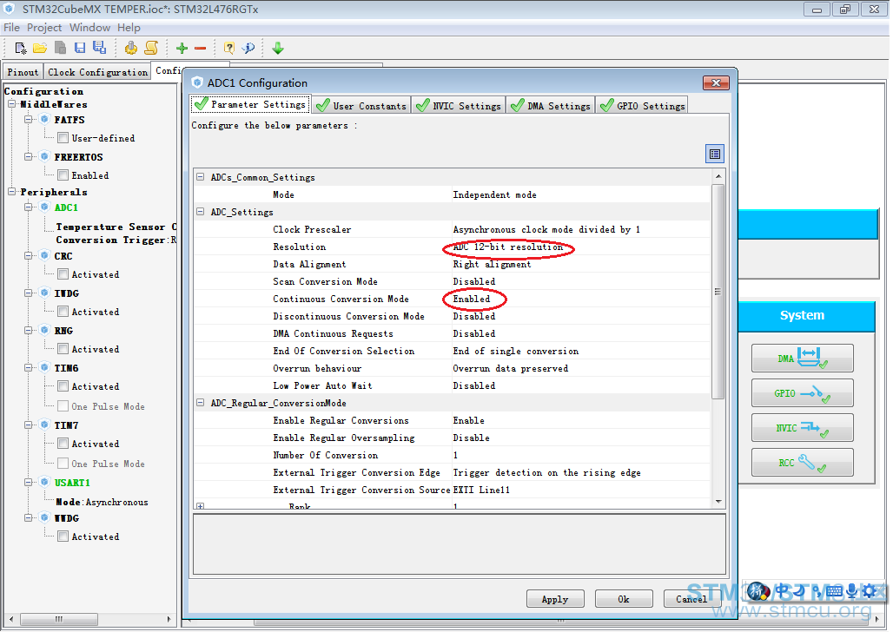Open the System NVIC configuration button
Image resolution: width=893 pixels, height=632 pixels.
click(x=802, y=428)
